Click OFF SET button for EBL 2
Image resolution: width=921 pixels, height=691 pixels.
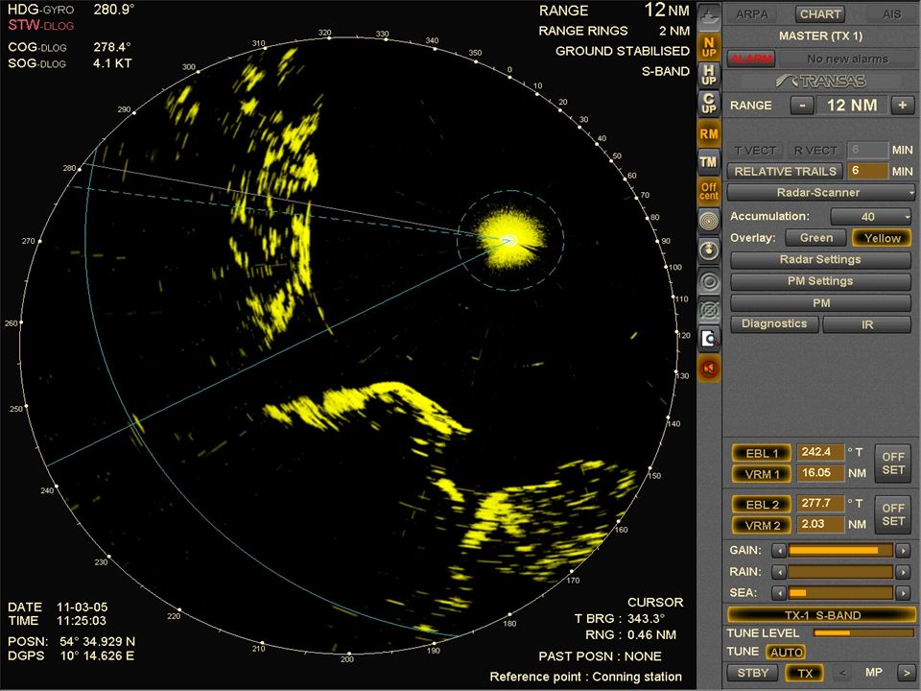pos(893,514)
